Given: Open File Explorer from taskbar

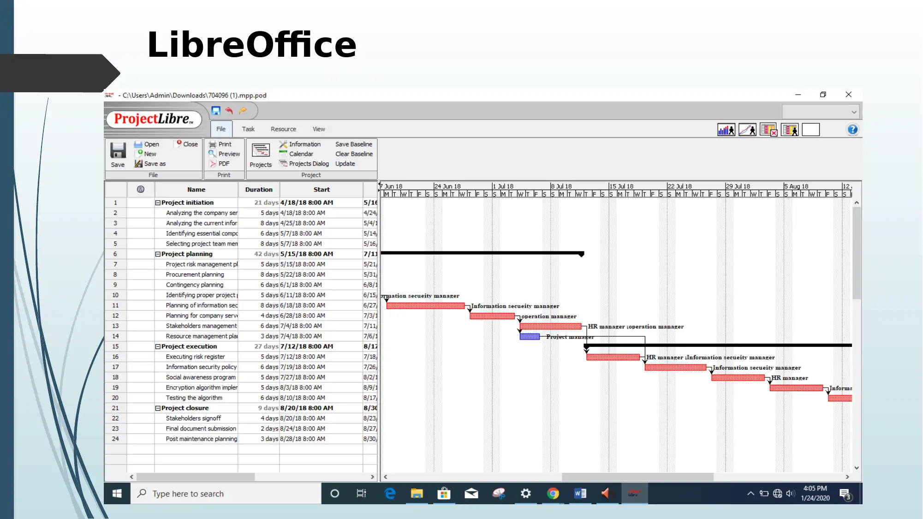Looking at the screenshot, I should tap(417, 494).
